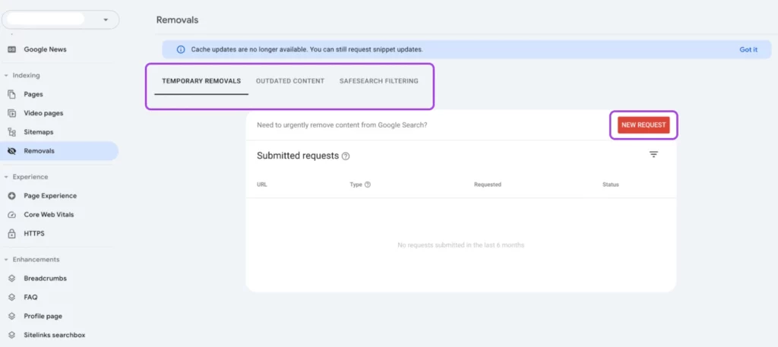Open the SafeSearch Filtering tab
Screen dimensions: 778x347
[378, 81]
